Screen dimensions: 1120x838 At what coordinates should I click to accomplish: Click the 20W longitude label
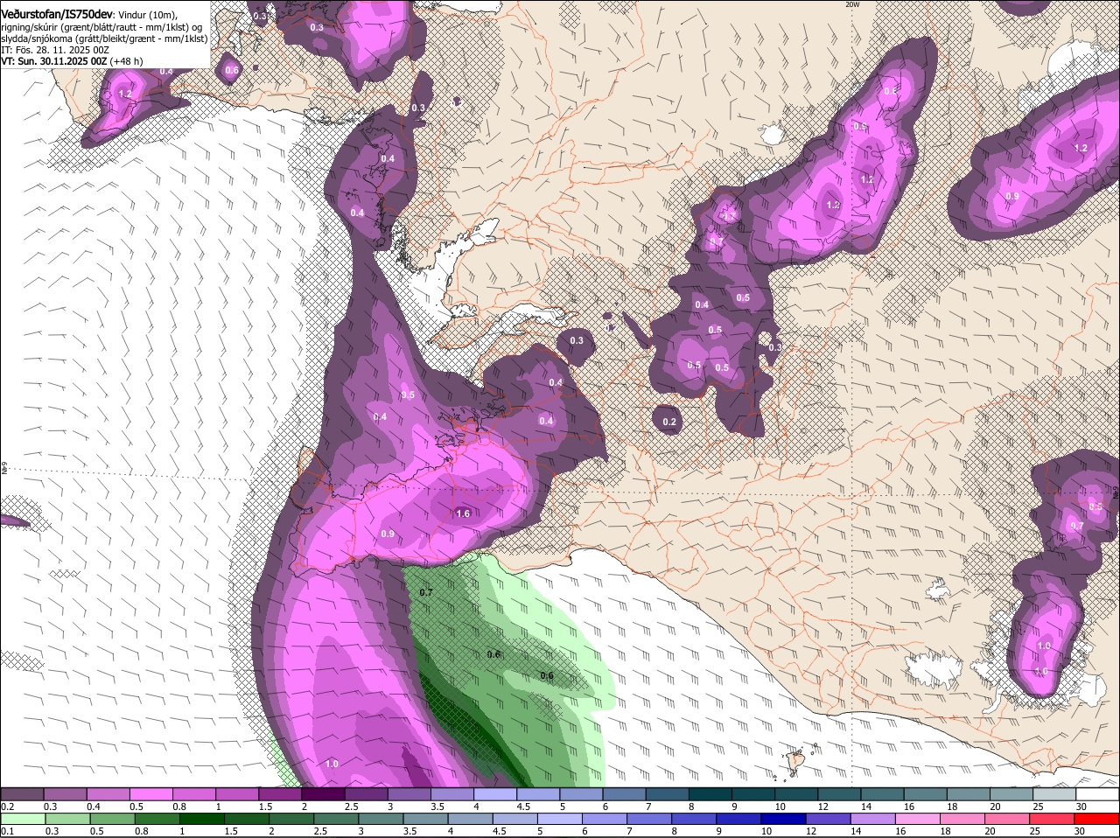[853, 4]
